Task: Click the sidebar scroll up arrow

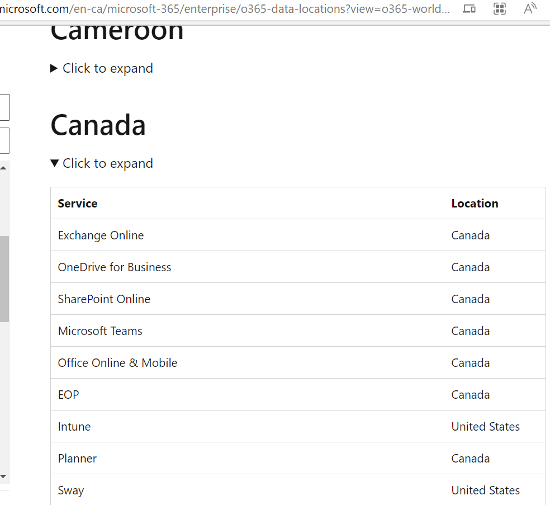Action: point(3,168)
